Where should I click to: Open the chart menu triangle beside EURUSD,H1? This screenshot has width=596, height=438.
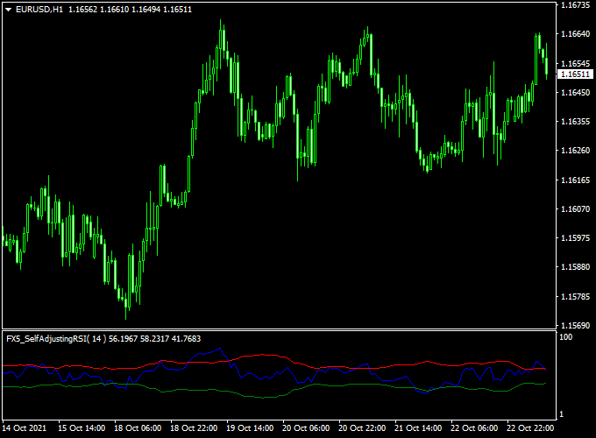point(9,10)
